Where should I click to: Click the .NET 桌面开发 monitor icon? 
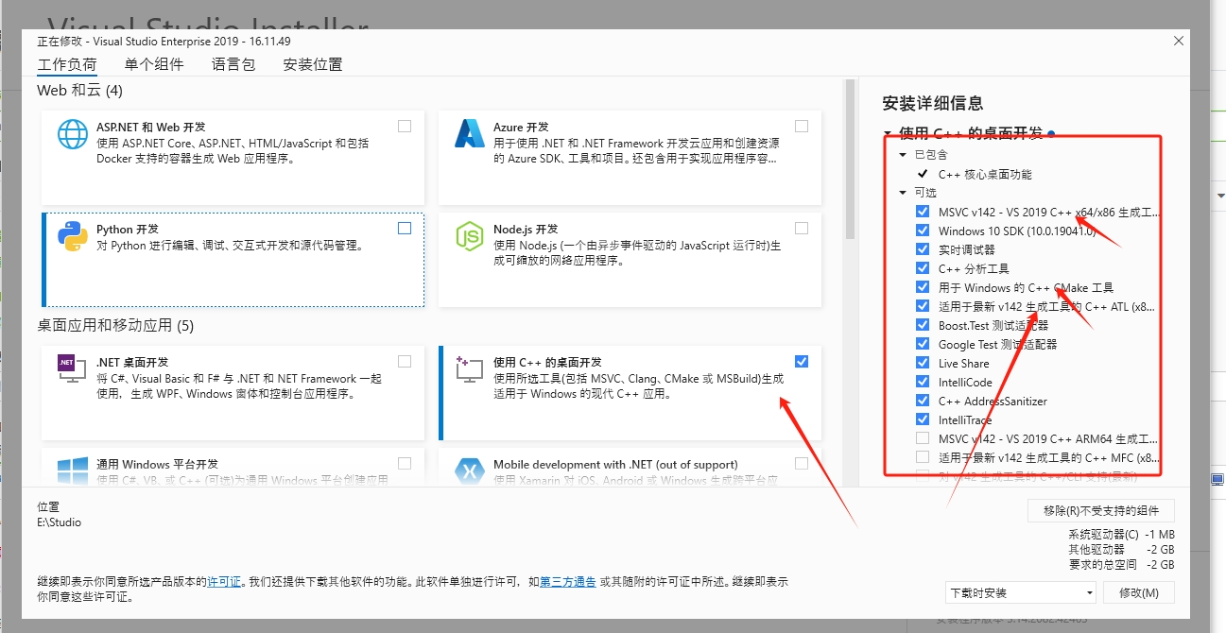[x=73, y=369]
